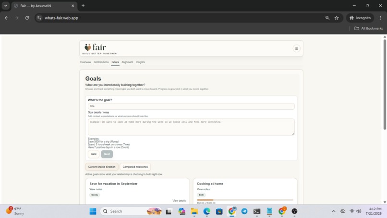Click the Both tag on Cooking goal
387x218 pixels.
click(201, 195)
